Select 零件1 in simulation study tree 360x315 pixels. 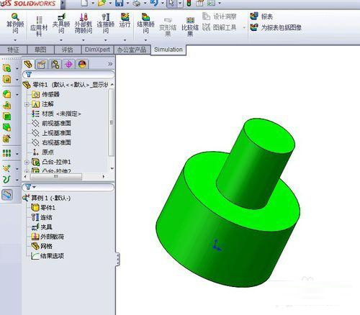pyautogui.click(x=43, y=208)
